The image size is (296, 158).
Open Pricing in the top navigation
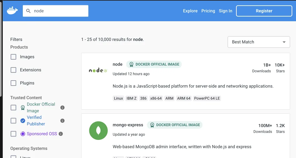pos(208,11)
